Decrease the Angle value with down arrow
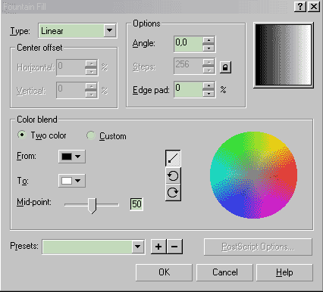The image size is (323, 292). point(209,48)
